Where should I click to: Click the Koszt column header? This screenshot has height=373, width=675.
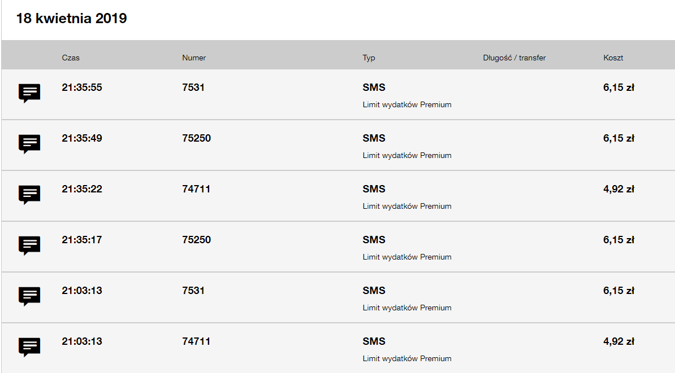613,58
